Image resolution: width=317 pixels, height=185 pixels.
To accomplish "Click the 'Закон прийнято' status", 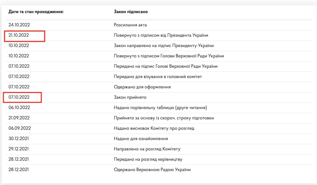I will pyautogui.click(x=130, y=97).
